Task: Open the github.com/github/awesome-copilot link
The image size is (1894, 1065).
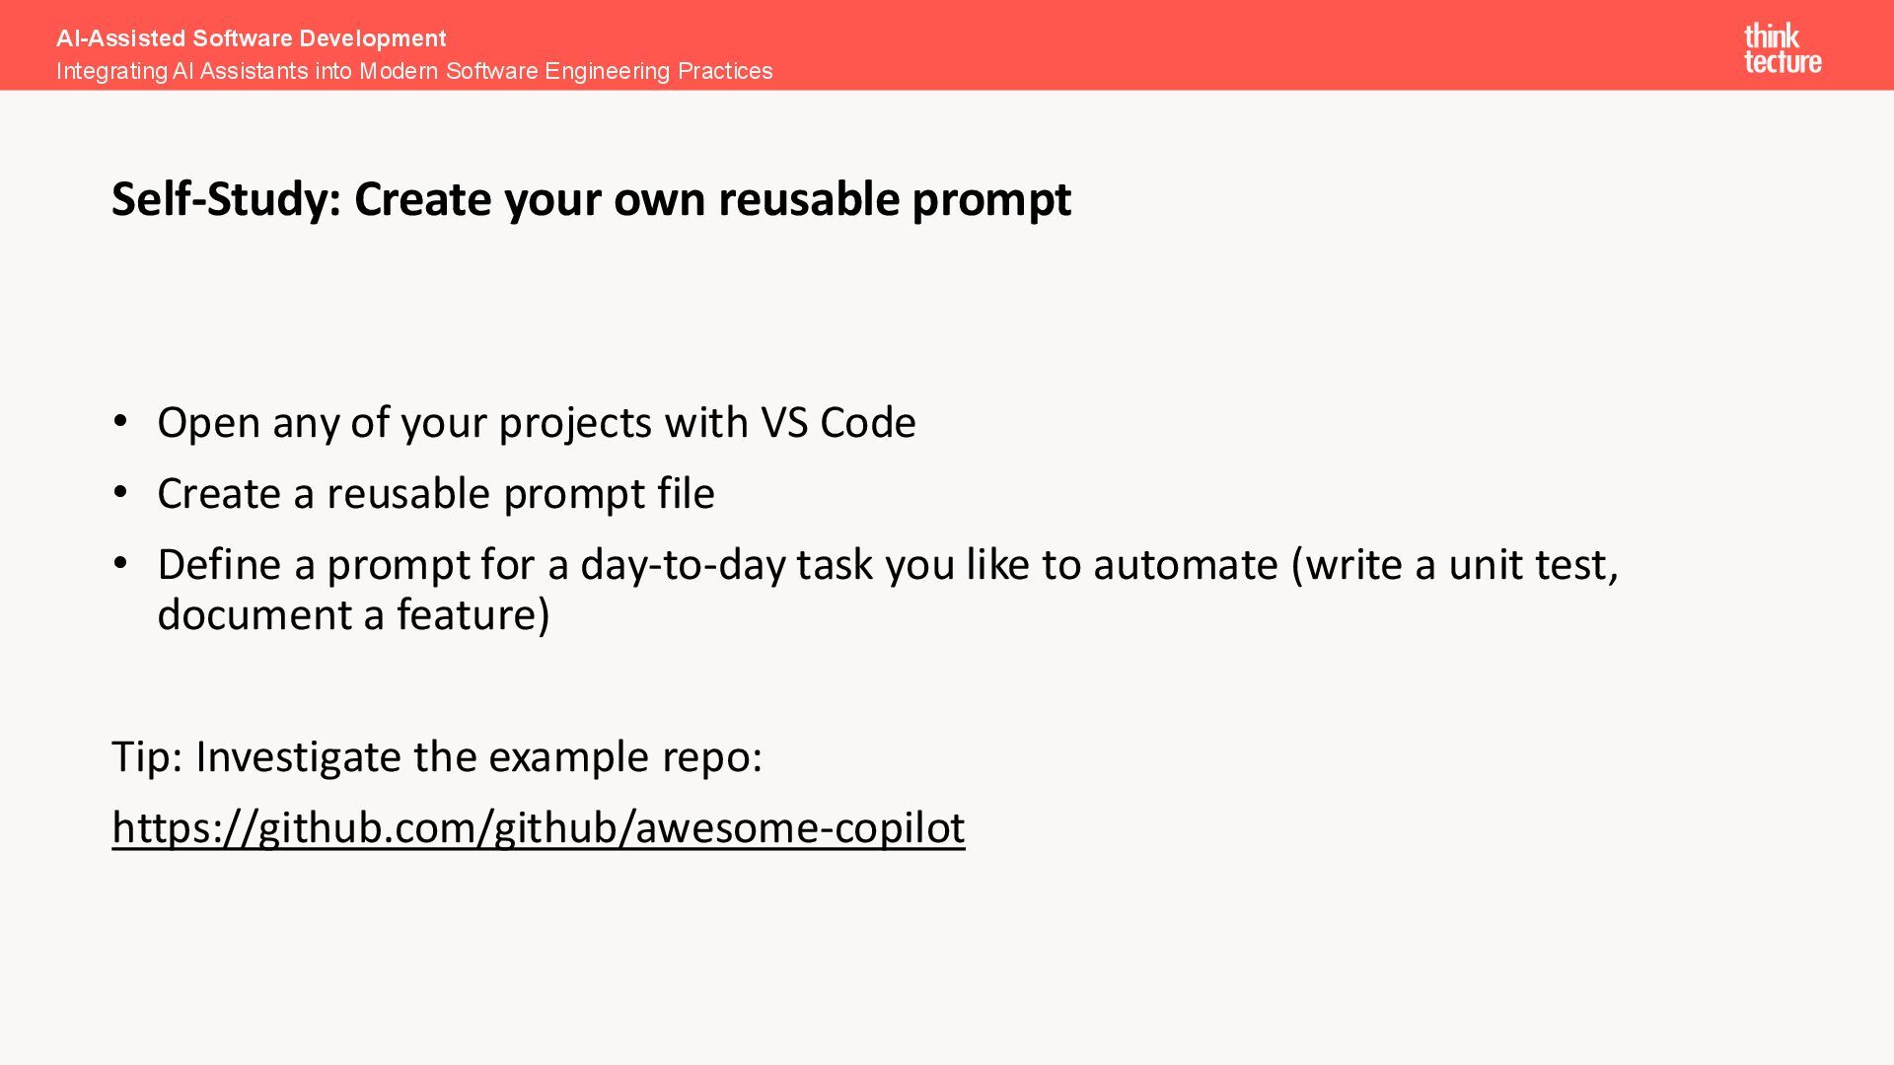Action: (x=538, y=827)
